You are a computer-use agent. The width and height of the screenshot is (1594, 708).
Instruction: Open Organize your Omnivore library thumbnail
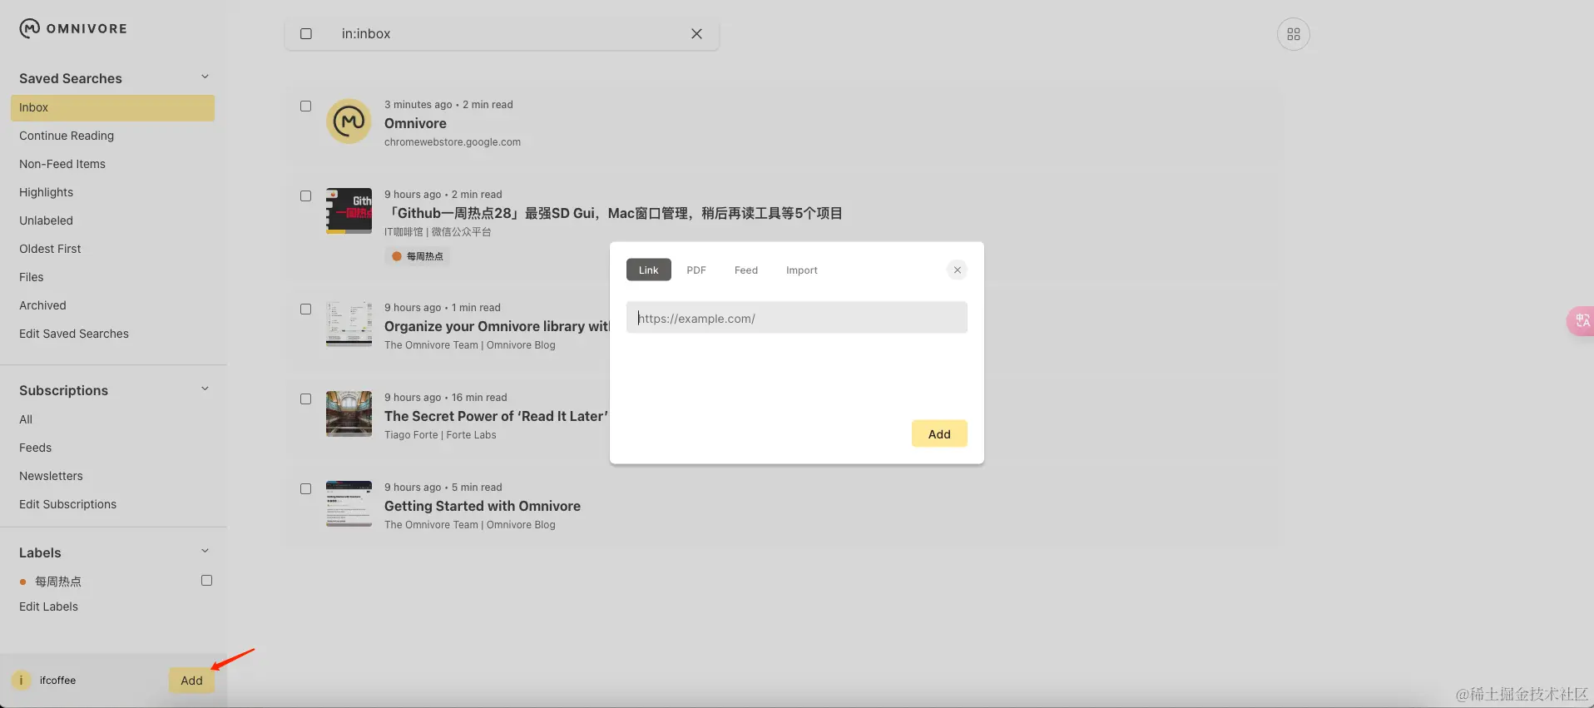[x=349, y=324]
